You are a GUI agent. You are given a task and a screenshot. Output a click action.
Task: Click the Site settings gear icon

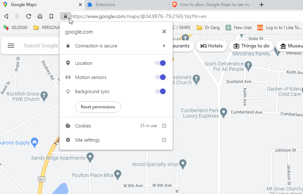coord(68,140)
